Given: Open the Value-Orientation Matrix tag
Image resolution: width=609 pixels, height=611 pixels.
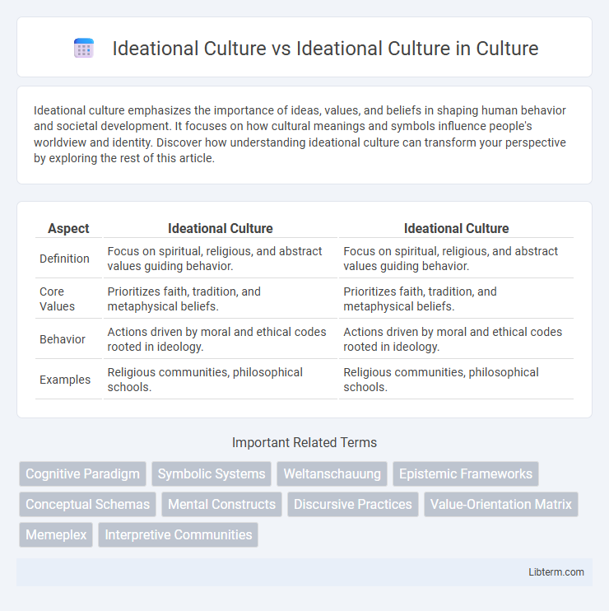Looking at the screenshot, I should [501, 504].
